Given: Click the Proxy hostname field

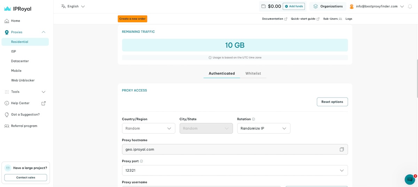Looking at the screenshot, I should coord(230,149).
